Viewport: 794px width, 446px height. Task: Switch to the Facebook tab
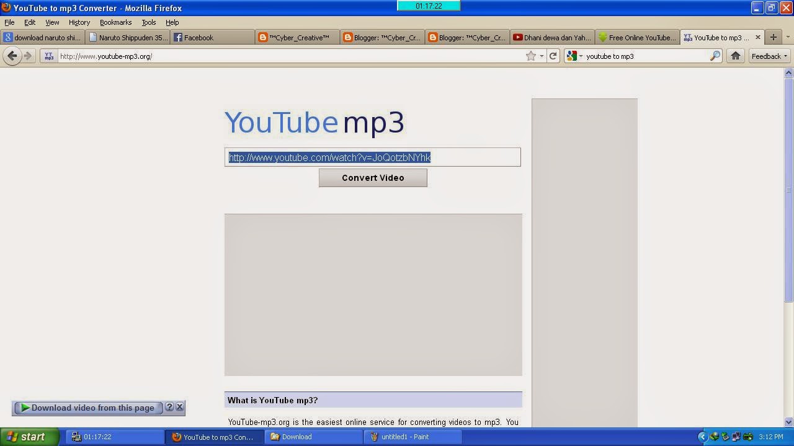(213, 37)
